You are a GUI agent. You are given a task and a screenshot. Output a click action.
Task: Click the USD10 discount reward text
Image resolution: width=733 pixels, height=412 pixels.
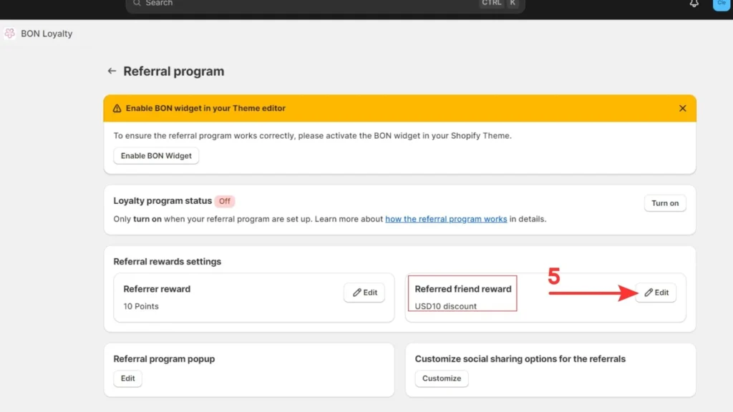(x=445, y=306)
